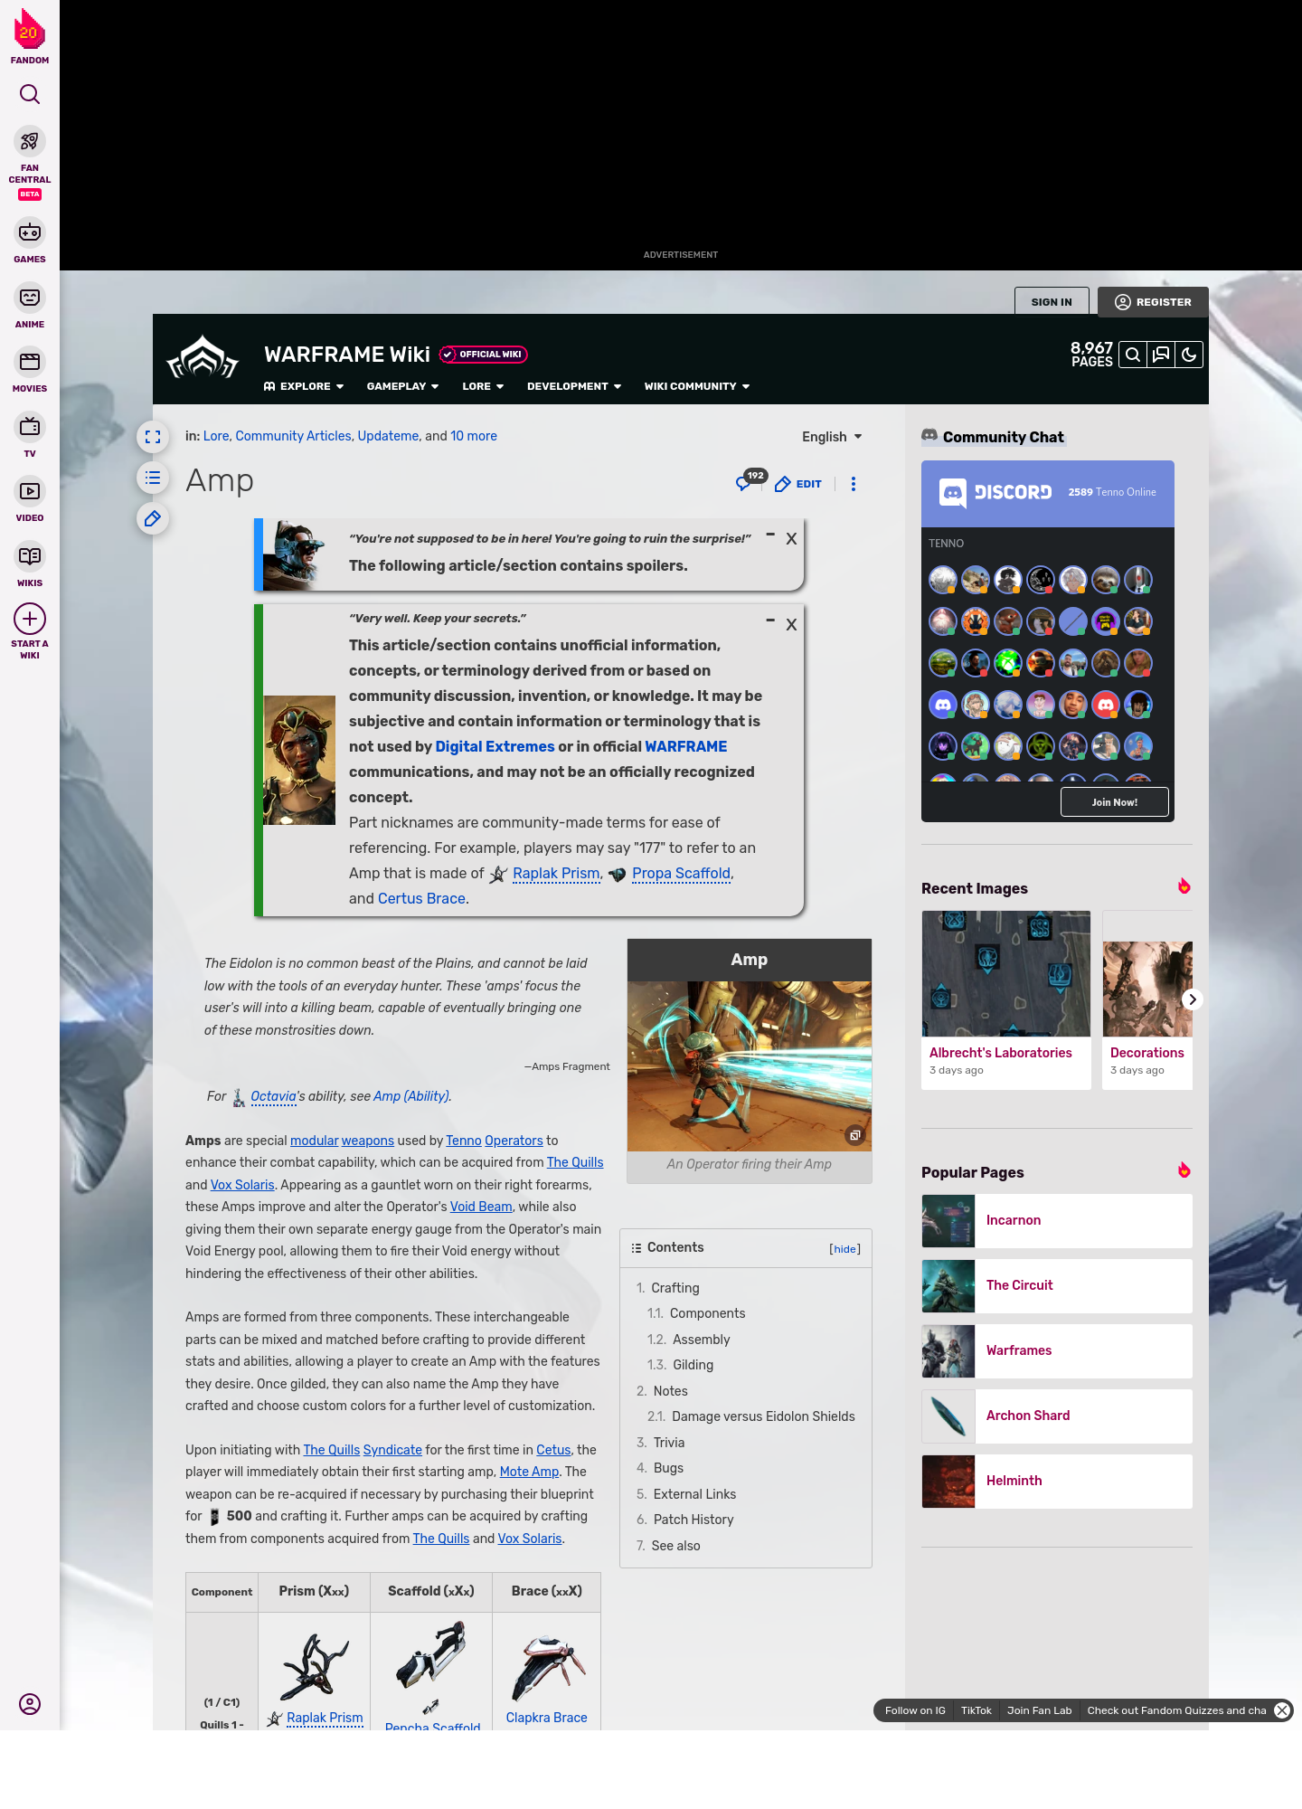Expand the page to full width
The width and height of the screenshot is (1302, 1809).
point(153,437)
